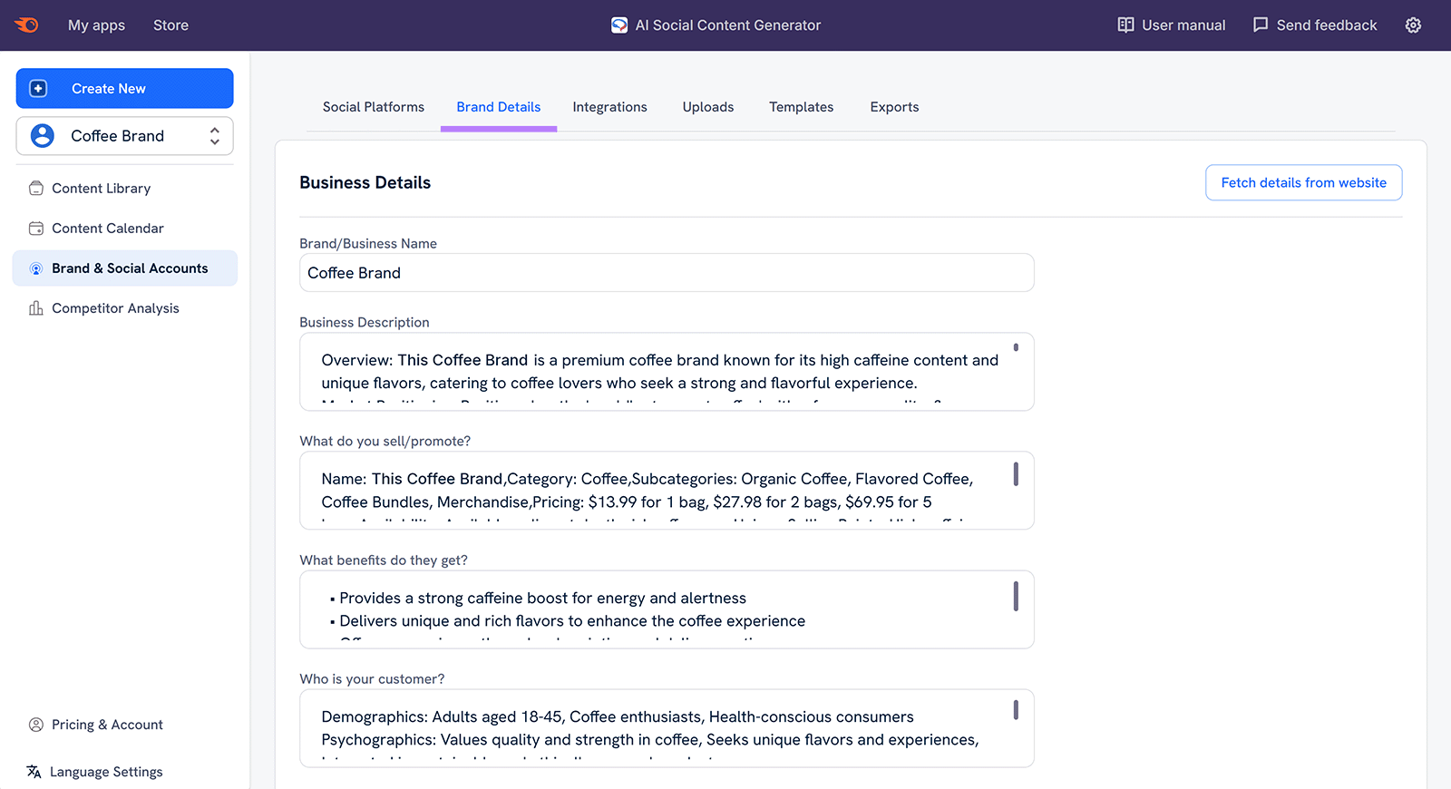Open the Store link in top bar
Screen dimensions: 1451x789
point(170,25)
